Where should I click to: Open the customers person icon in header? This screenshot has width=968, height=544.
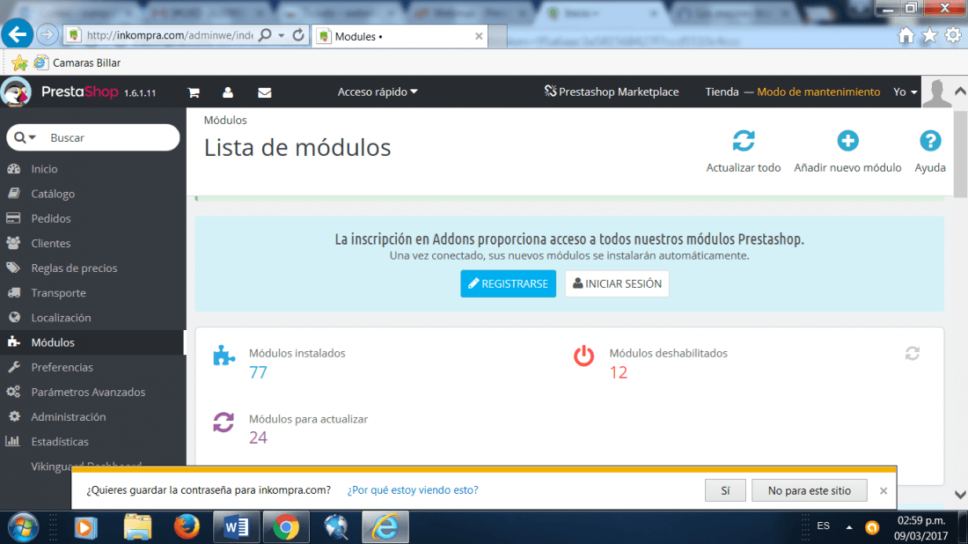point(228,92)
